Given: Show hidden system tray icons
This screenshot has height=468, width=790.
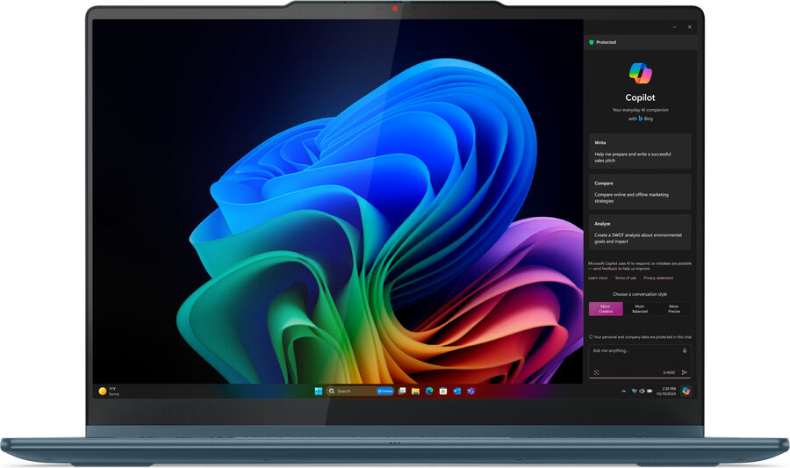Looking at the screenshot, I should pos(624,391).
